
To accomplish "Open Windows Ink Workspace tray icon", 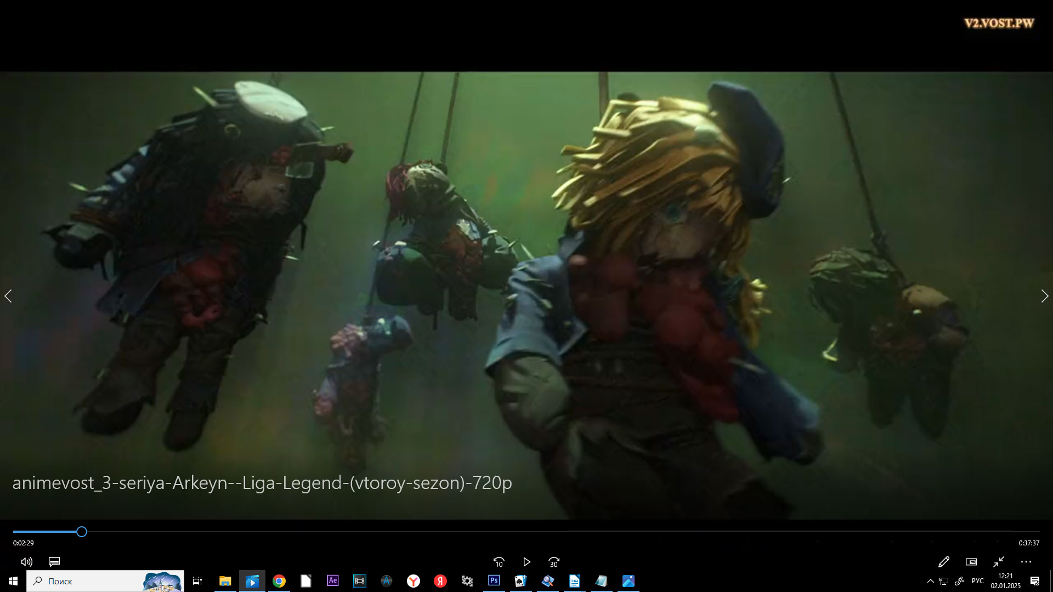I will coord(959,581).
